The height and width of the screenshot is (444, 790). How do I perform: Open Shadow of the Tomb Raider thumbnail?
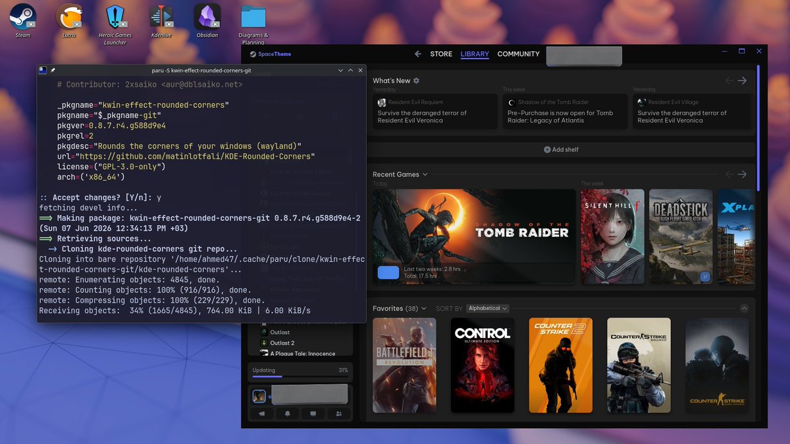click(x=474, y=237)
